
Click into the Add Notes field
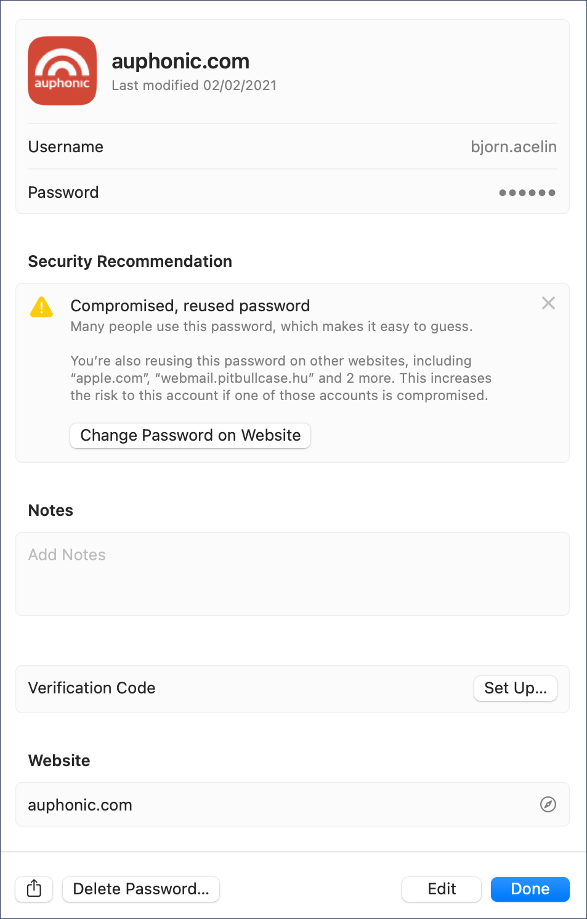coord(292,573)
